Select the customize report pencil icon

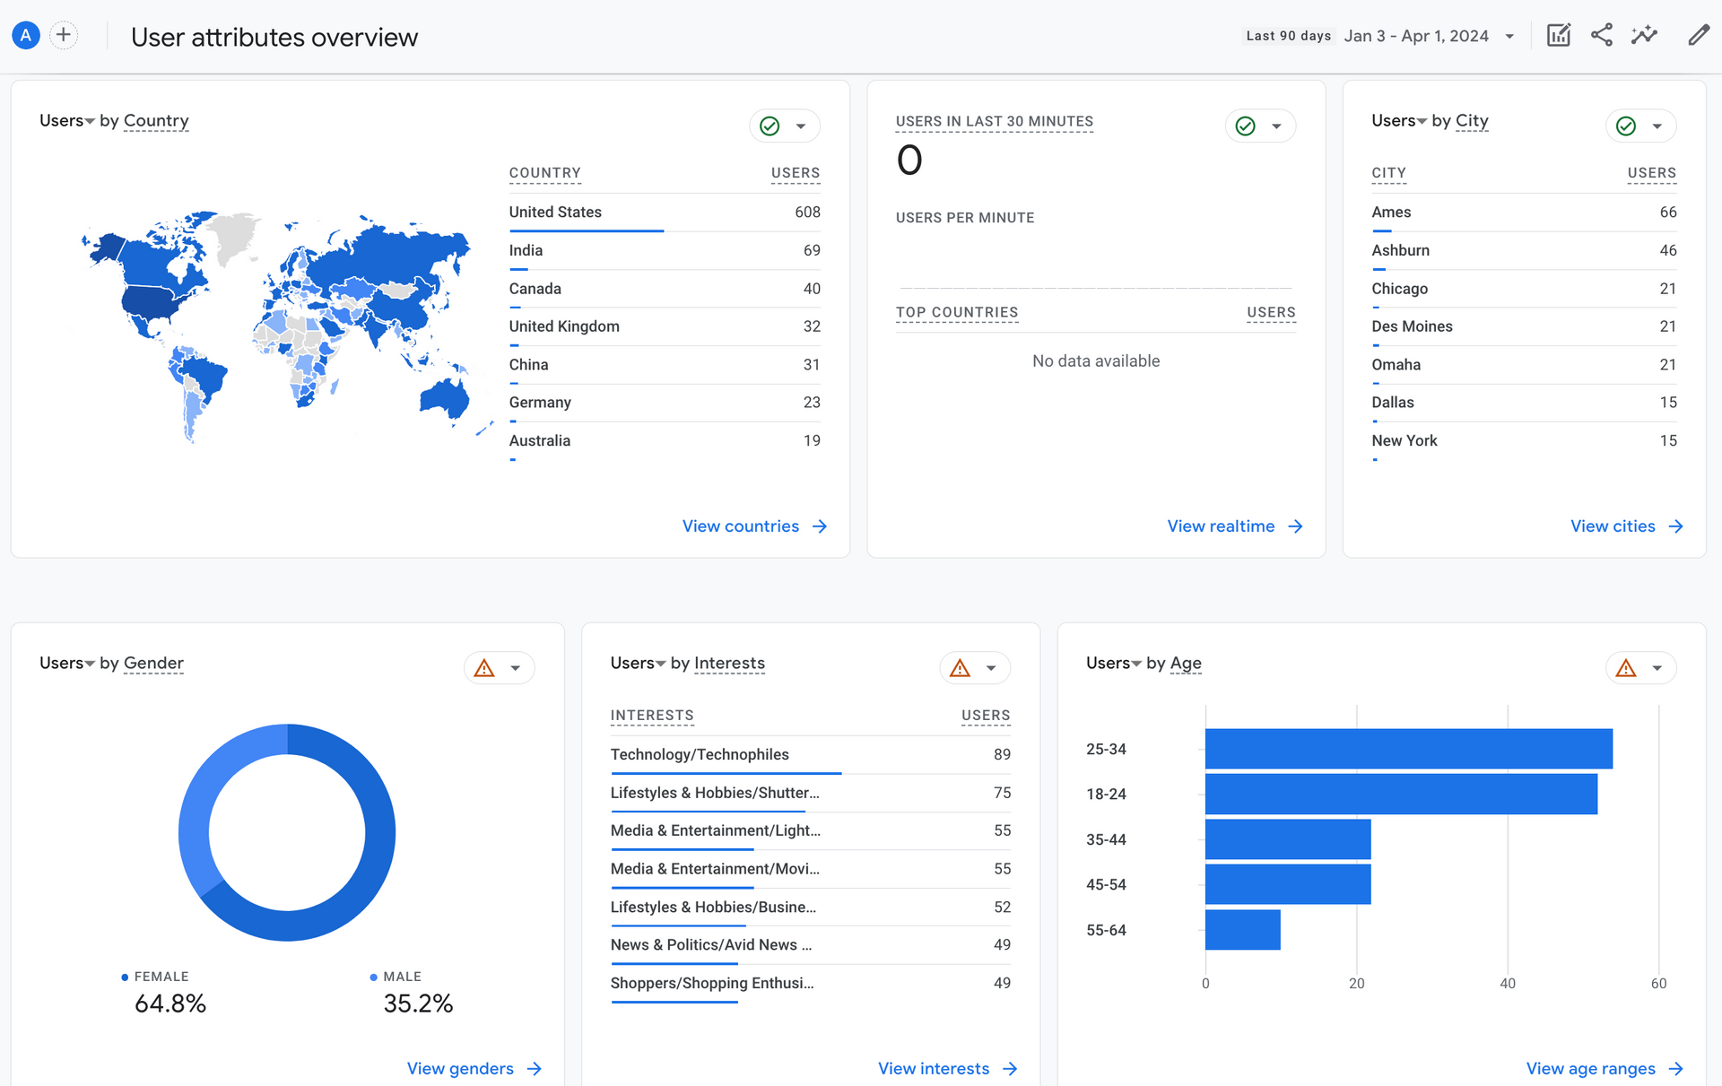1699,35
